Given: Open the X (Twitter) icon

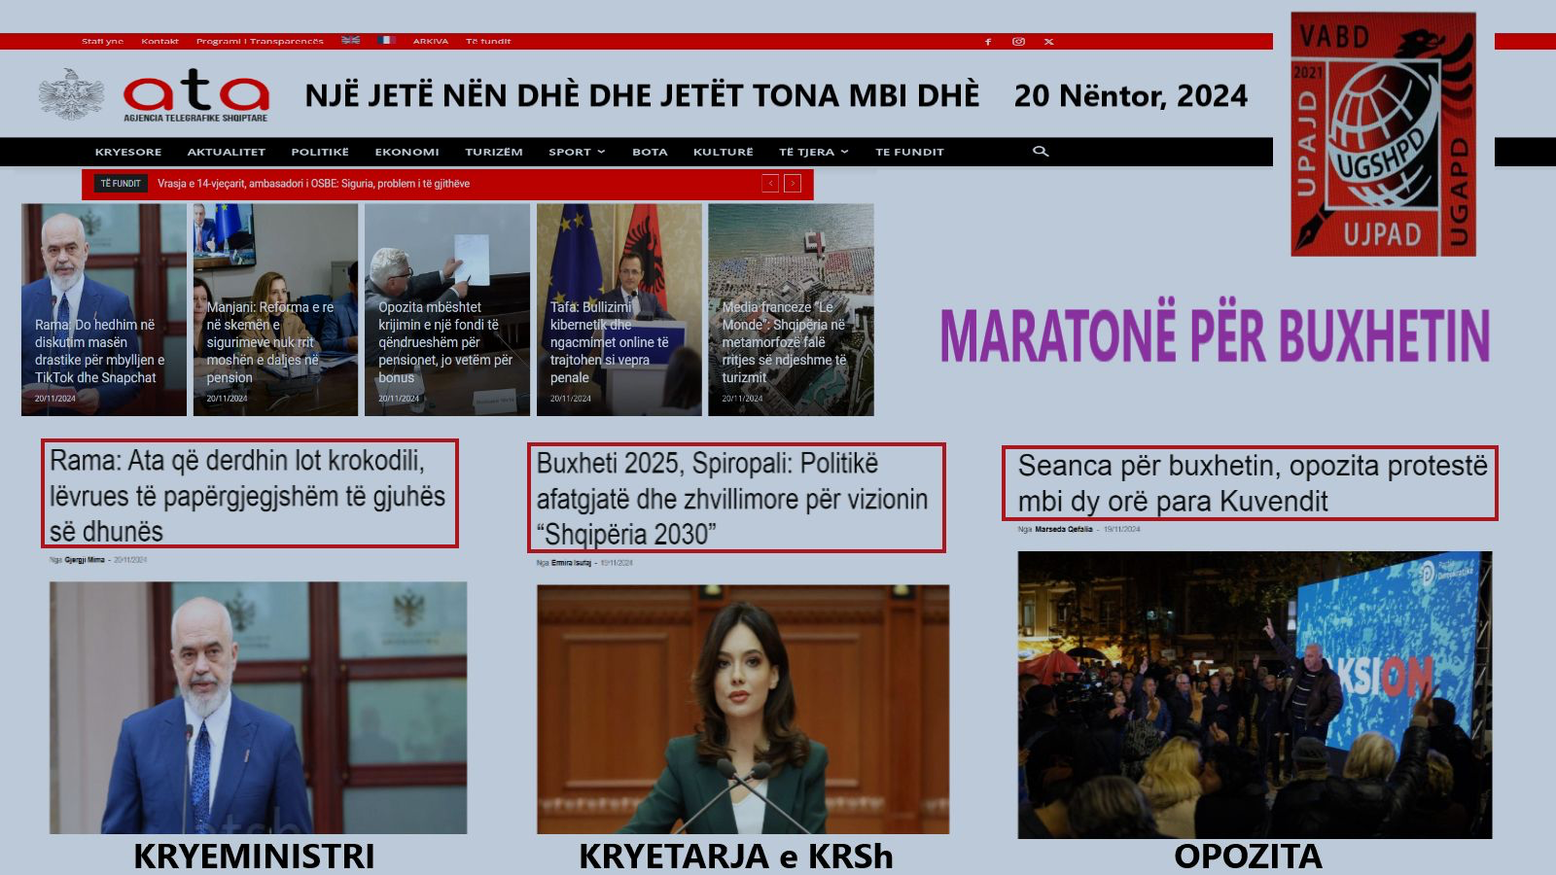Looking at the screenshot, I should (x=1048, y=42).
